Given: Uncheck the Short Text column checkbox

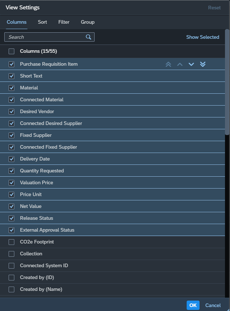Looking at the screenshot, I should (11, 76).
